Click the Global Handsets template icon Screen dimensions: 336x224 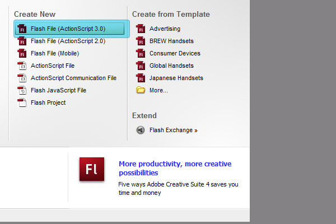point(141,66)
